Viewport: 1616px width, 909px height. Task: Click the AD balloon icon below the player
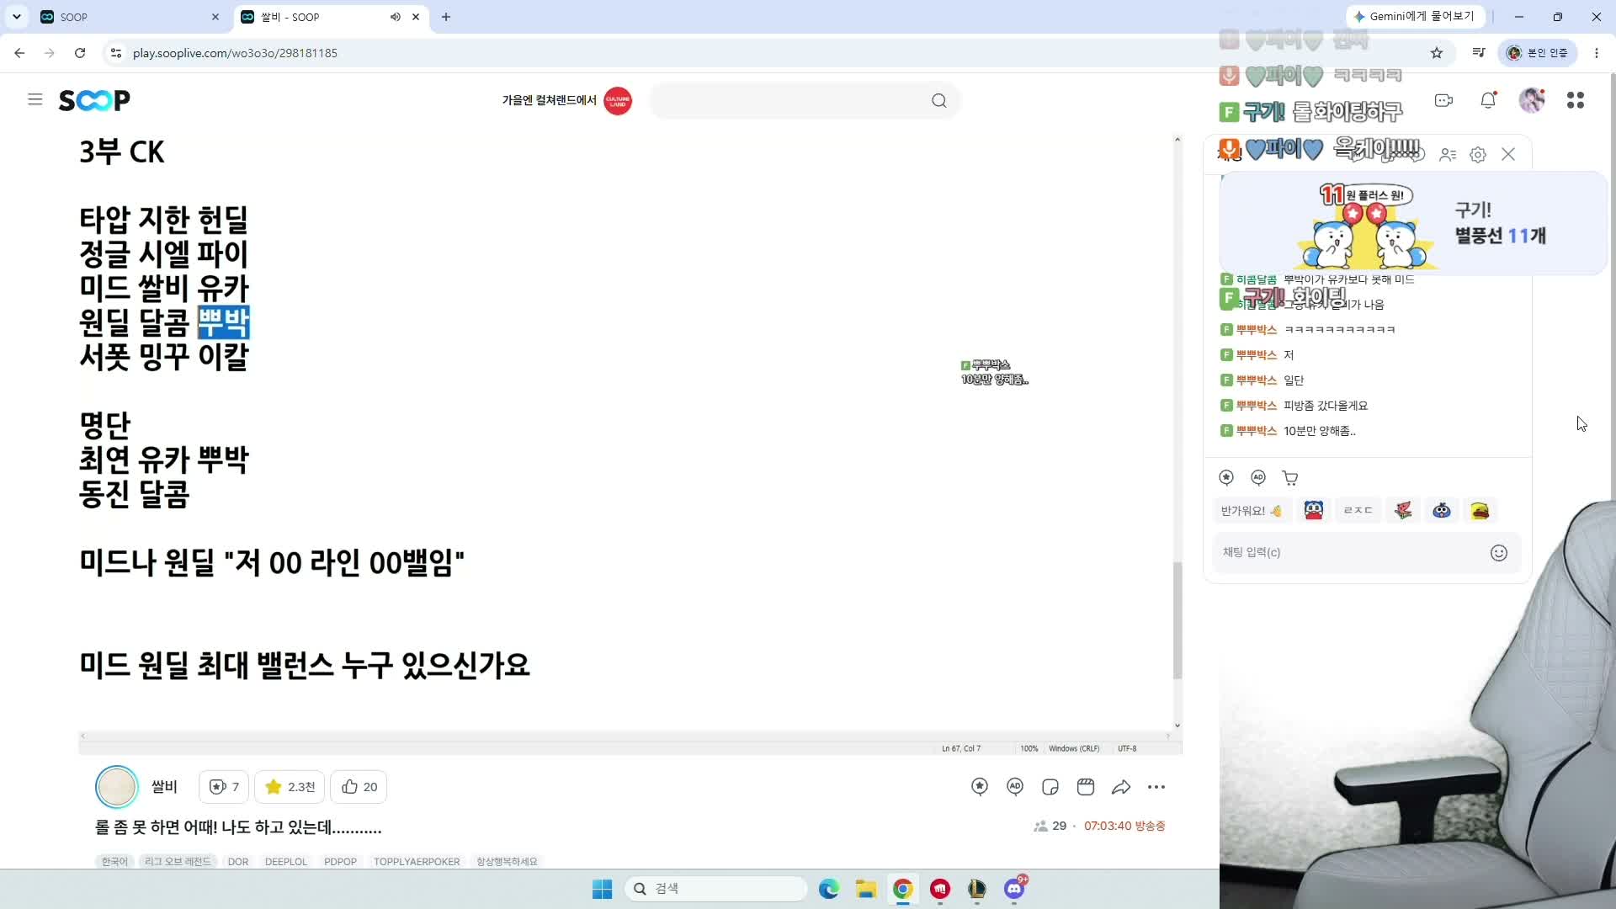[x=1015, y=787]
